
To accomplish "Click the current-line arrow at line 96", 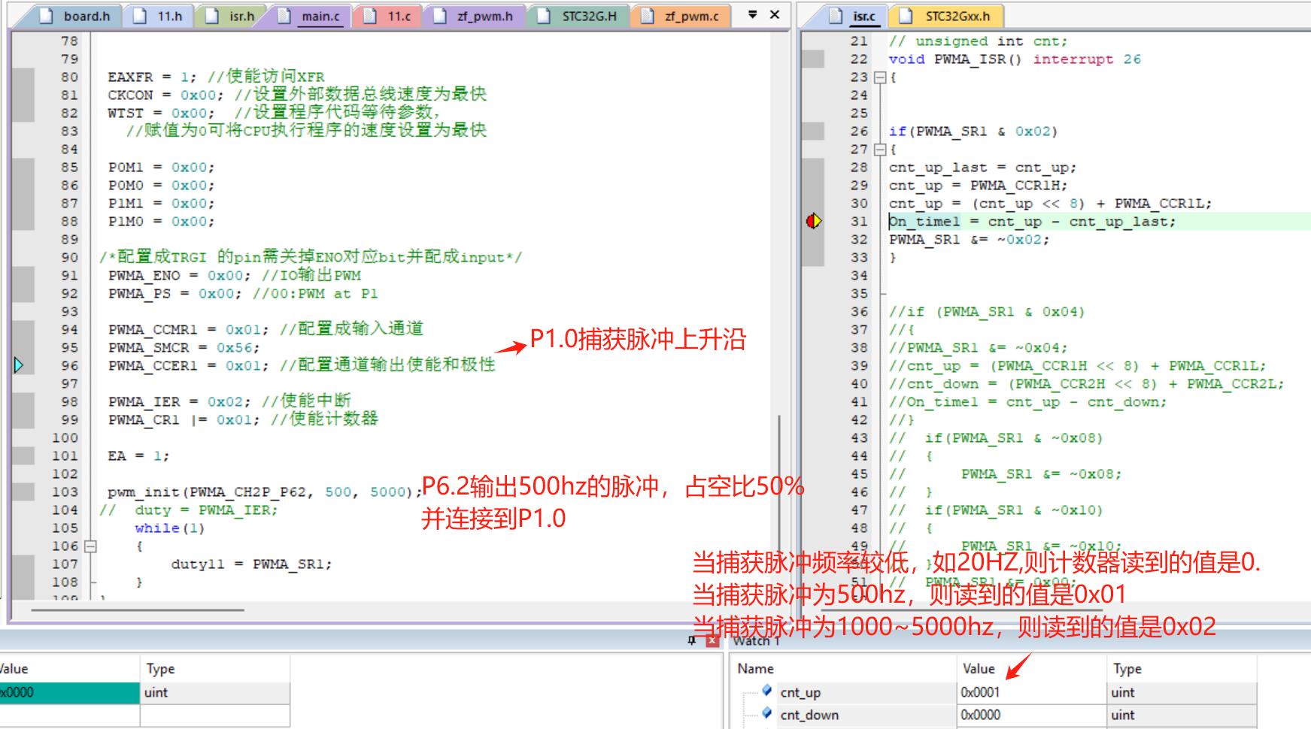I will 19,365.
